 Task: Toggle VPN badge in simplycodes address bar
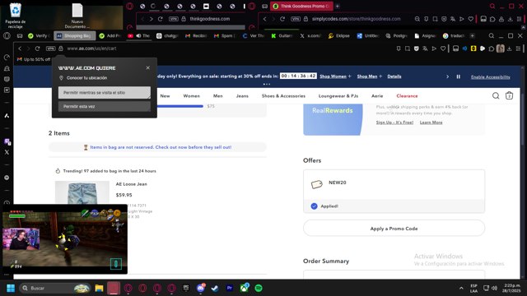click(x=296, y=19)
